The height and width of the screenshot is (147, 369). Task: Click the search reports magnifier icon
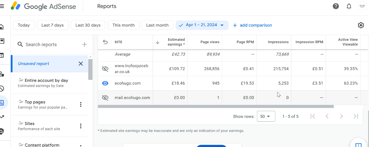click(x=20, y=45)
